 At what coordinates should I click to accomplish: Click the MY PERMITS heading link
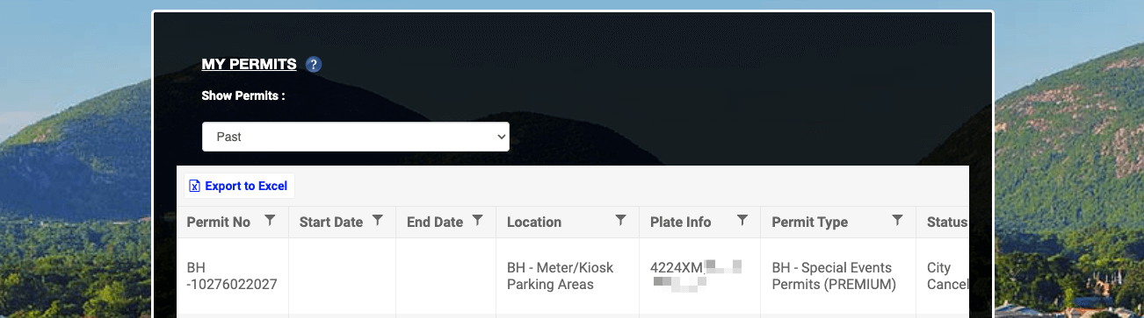[250, 65]
